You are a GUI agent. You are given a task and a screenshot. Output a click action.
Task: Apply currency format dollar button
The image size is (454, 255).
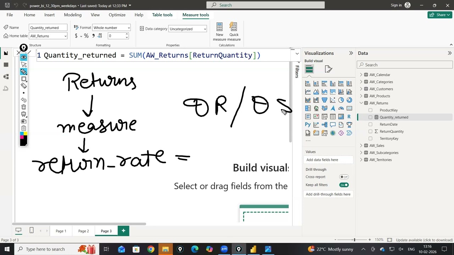click(76, 36)
